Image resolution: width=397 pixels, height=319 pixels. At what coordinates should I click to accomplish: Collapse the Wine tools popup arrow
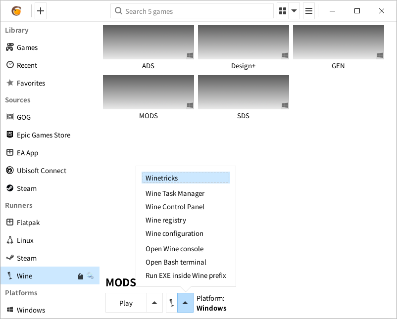click(185, 303)
